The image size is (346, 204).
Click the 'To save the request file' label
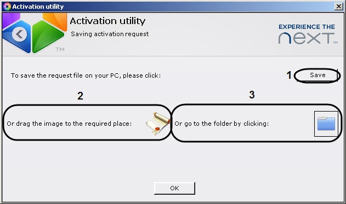point(86,75)
